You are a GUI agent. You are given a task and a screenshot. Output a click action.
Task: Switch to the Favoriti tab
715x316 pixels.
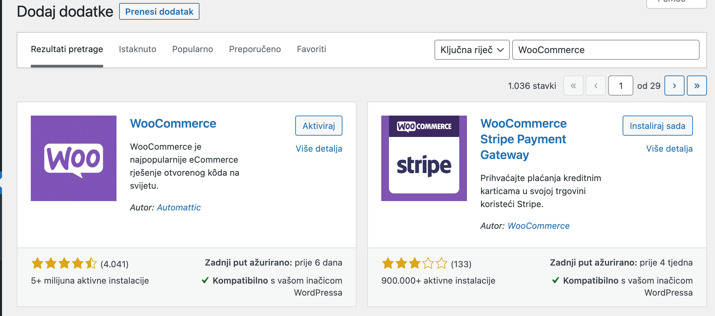point(311,49)
